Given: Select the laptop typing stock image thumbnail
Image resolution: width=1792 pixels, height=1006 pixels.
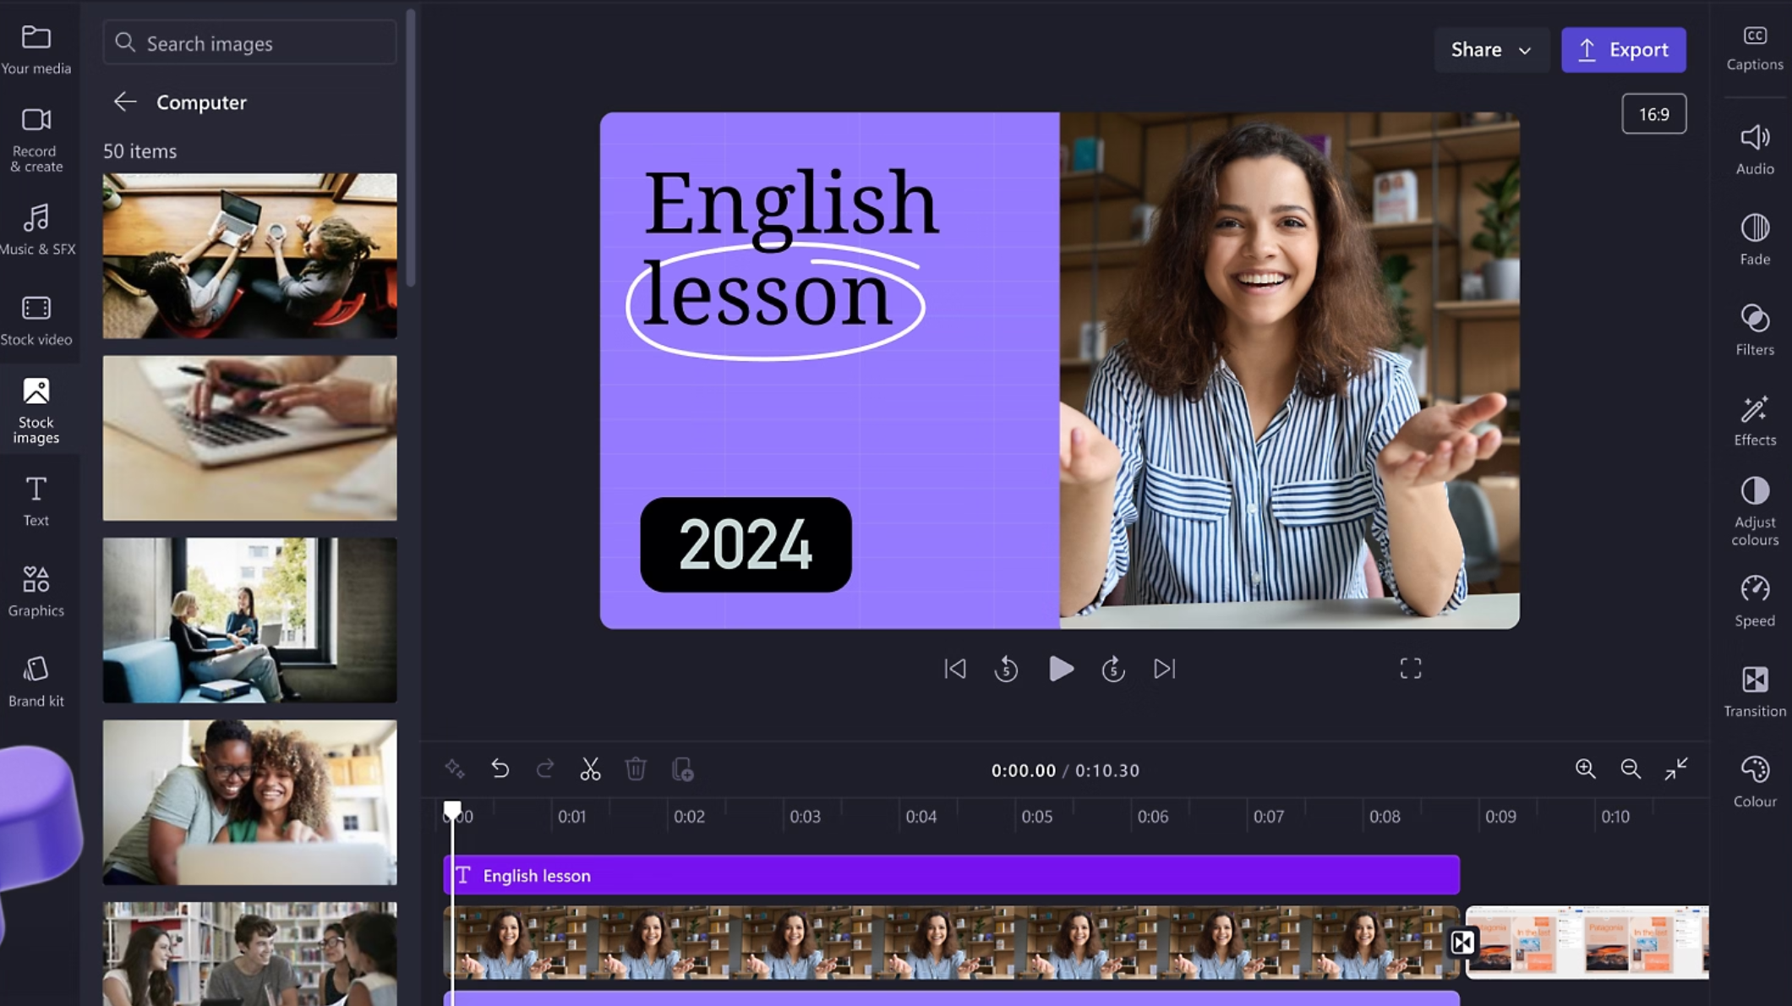Looking at the screenshot, I should (249, 438).
